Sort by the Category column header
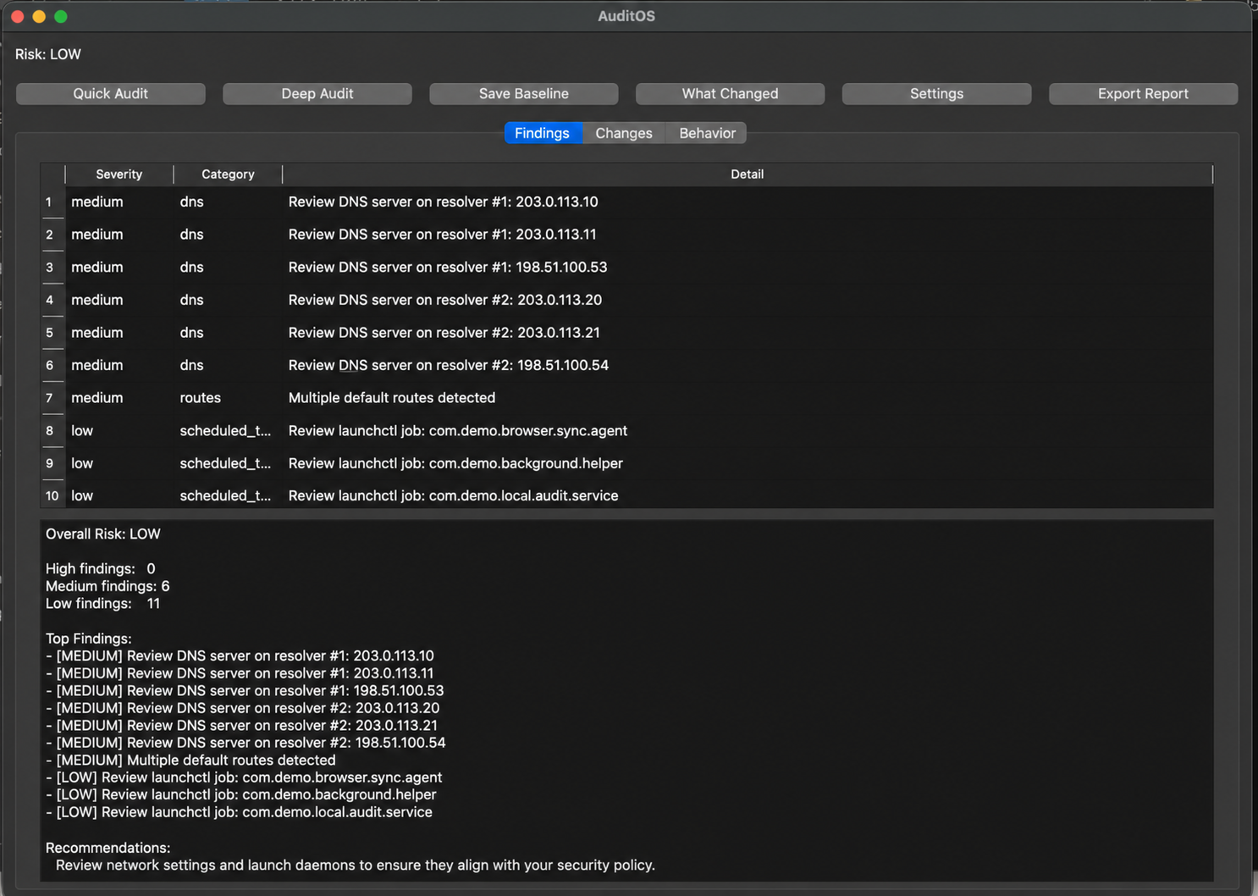The width and height of the screenshot is (1258, 896). 228,174
